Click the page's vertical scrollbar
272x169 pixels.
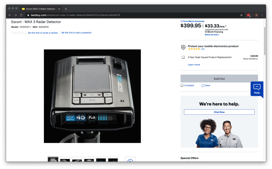pos(265,41)
